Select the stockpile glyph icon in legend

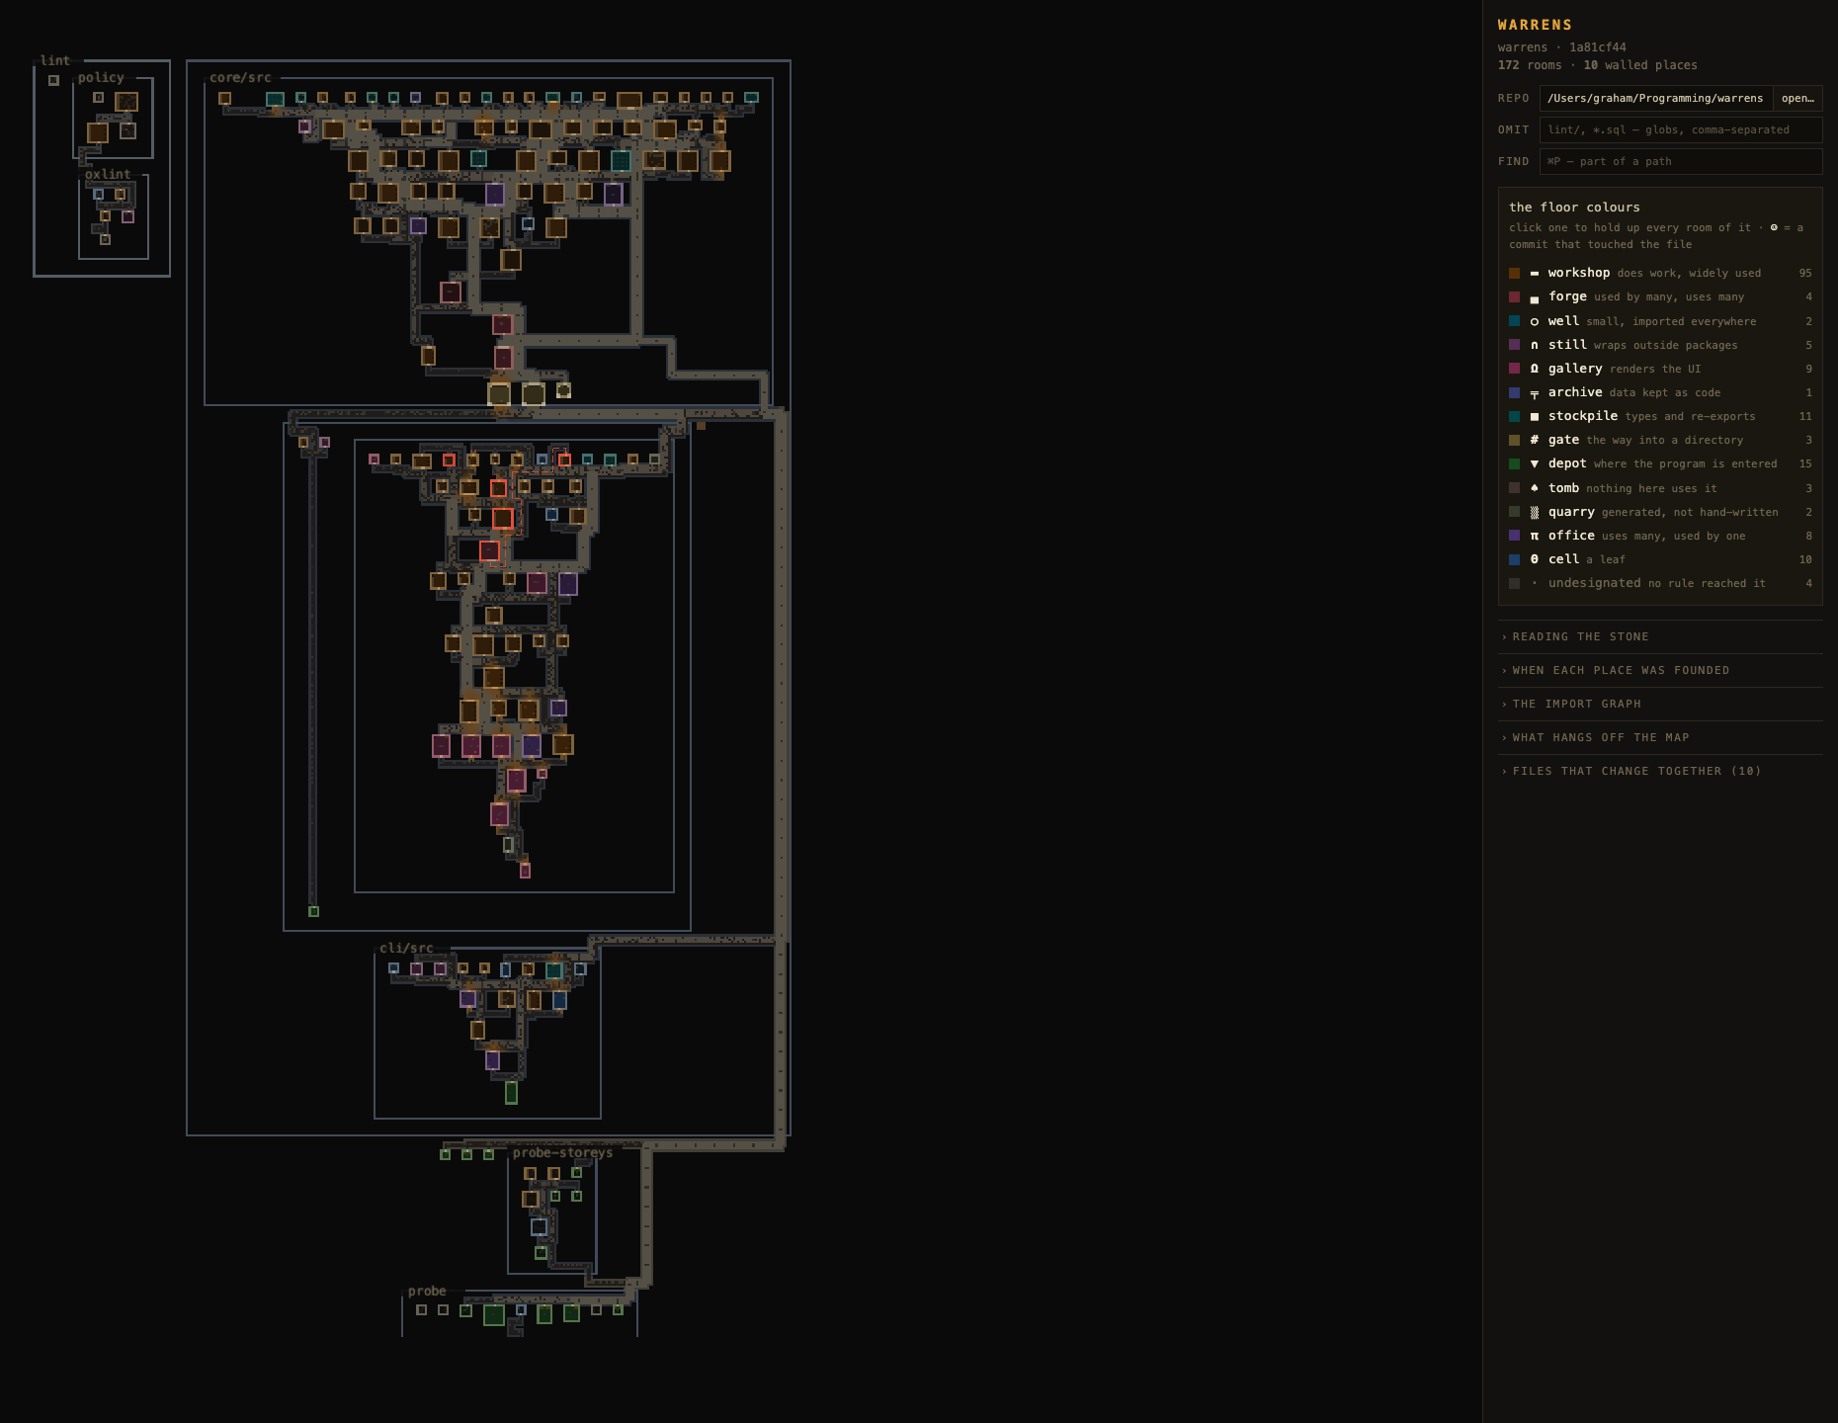click(x=1535, y=416)
